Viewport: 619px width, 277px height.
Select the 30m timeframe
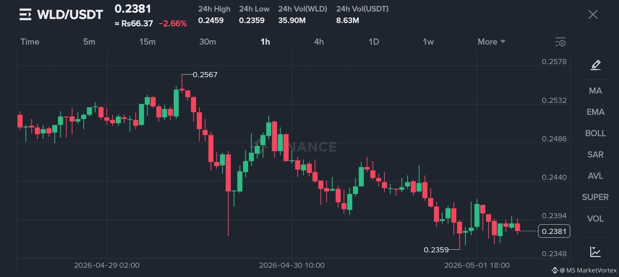tap(208, 42)
